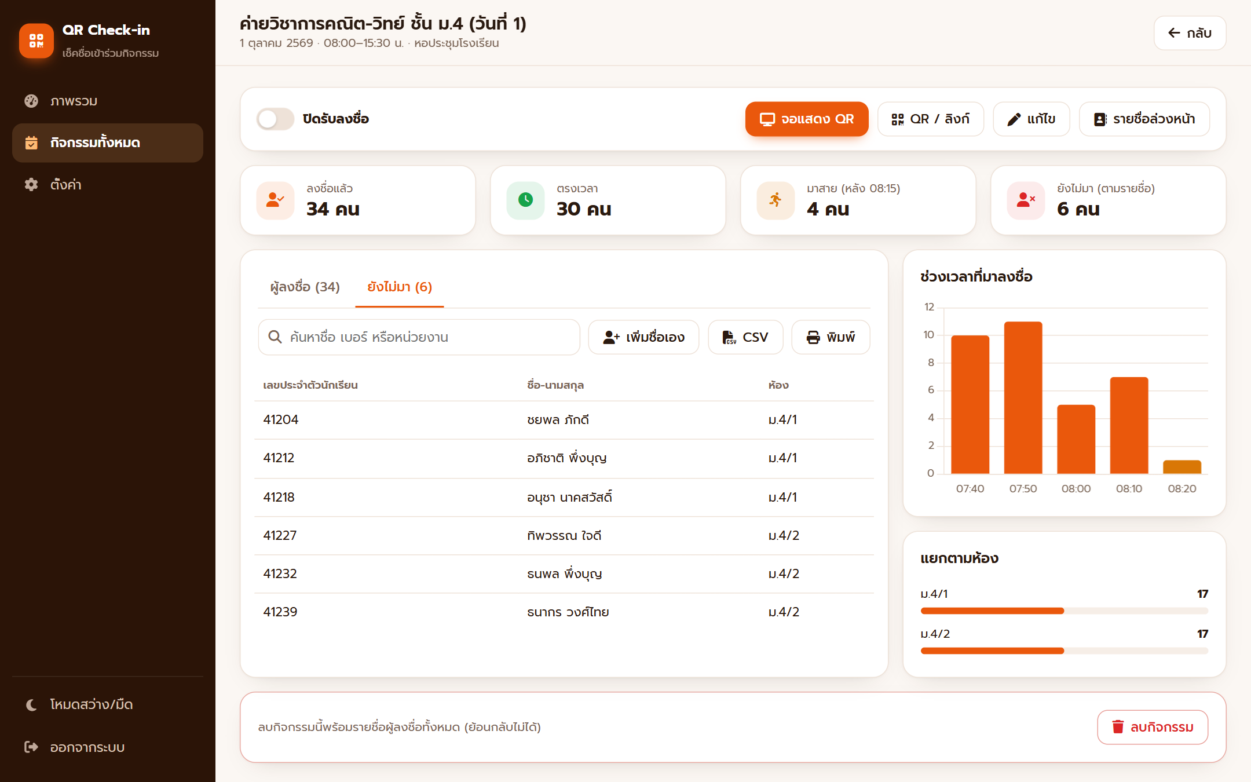
Task: Click student ID 41227 cell
Action: (280, 535)
